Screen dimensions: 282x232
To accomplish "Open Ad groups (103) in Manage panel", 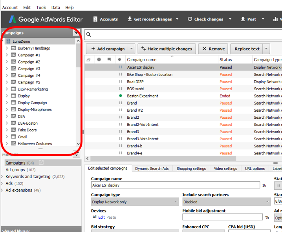I will tap(20, 170).
